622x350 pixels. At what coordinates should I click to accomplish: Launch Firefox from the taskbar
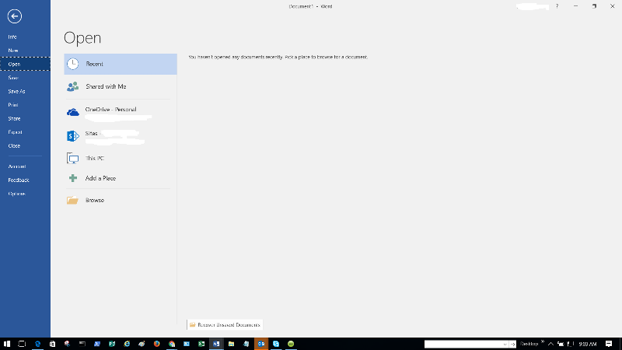157,344
